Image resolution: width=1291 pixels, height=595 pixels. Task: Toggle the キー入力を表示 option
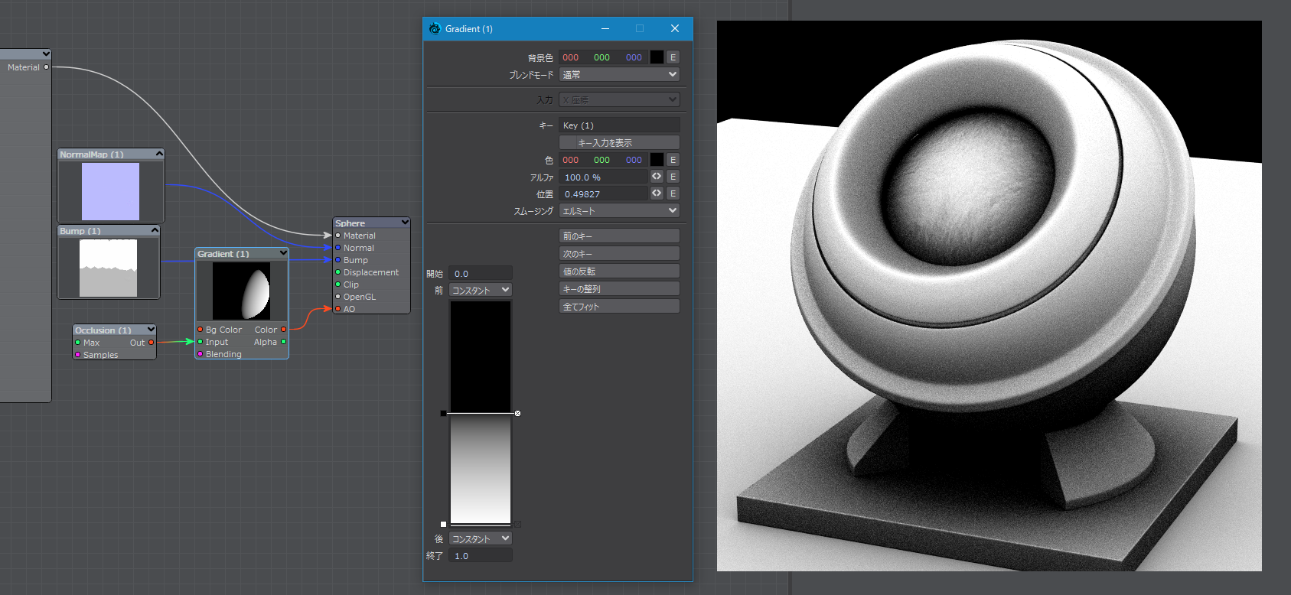[619, 142]
